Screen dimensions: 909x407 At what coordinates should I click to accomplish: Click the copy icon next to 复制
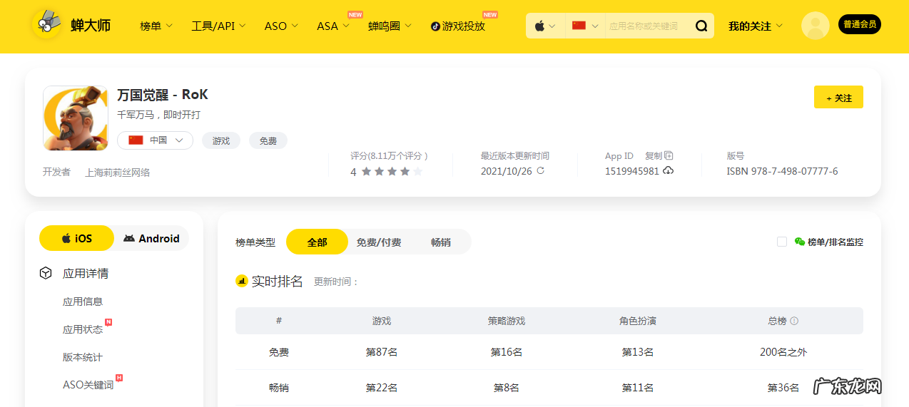(x=669, y=155)
